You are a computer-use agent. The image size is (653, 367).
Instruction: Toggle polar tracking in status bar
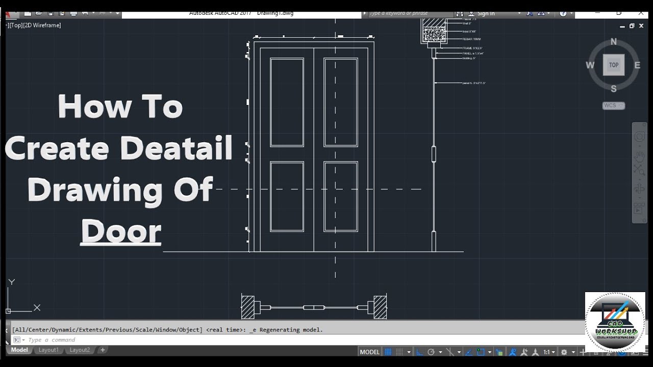coord(431,352)
